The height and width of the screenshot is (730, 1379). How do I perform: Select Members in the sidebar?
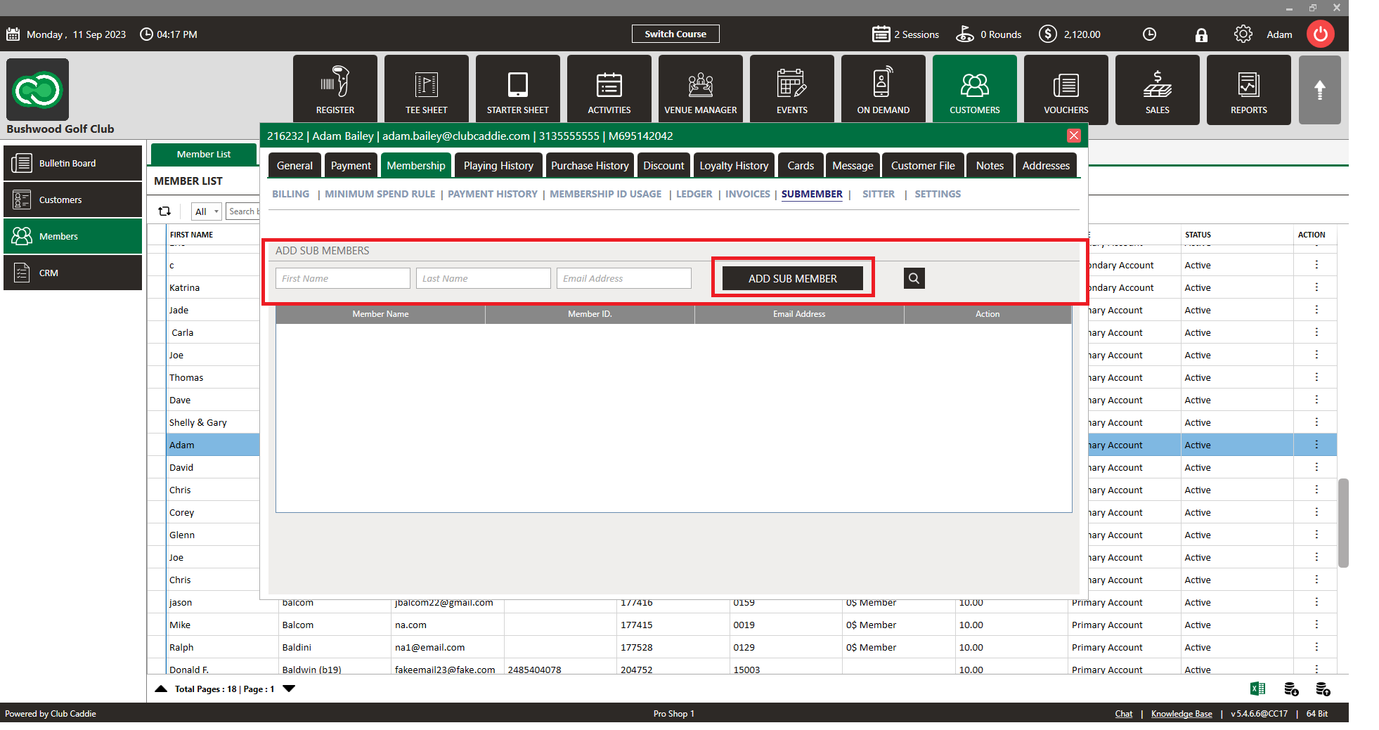[x=72, y=236]
